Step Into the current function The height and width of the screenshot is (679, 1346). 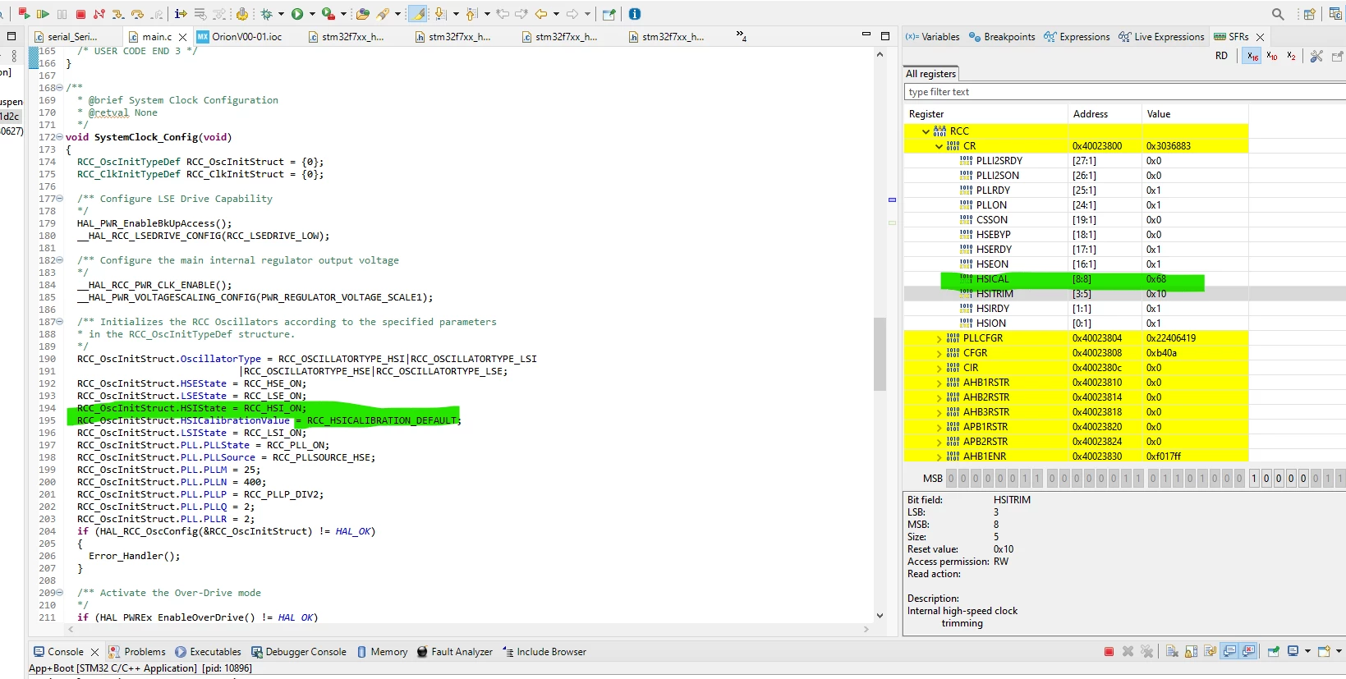118,14
